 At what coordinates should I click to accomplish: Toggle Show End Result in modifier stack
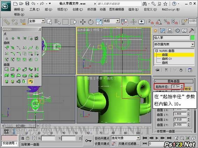(166, 70)
